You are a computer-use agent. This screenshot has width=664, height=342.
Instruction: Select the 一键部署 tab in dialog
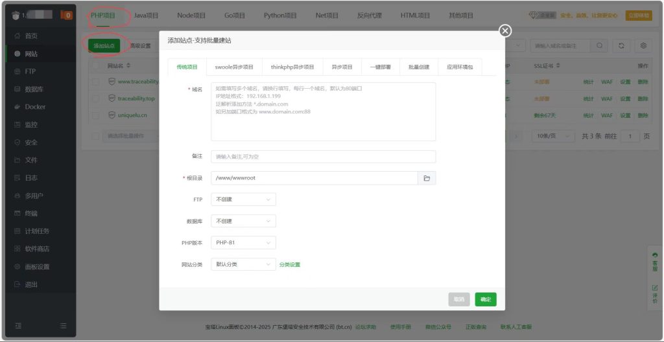pyautogui.click(x=381, y=67)
